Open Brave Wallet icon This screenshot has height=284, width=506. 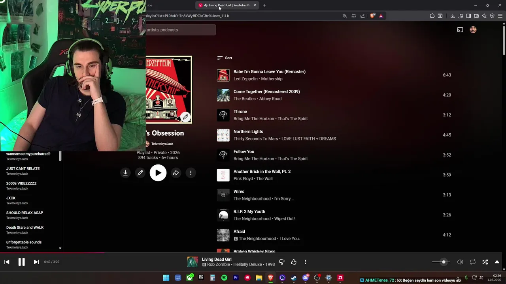(476, 16)
